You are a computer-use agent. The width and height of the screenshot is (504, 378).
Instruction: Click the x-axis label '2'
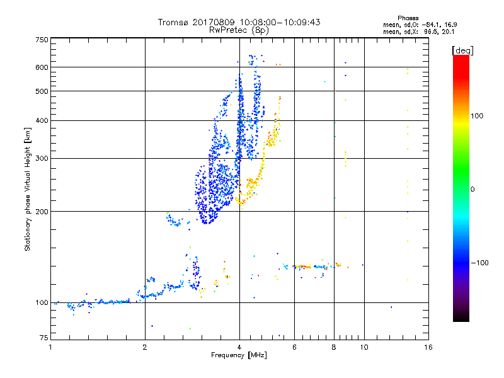145,347
